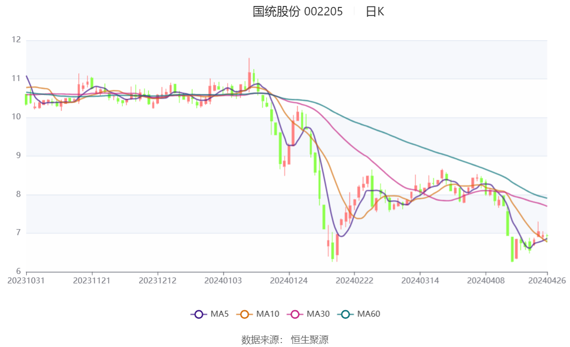Click the 20240314 date axis label
Image resolution: width=570 pixels, height=347 pixels.
coord(420,281)
